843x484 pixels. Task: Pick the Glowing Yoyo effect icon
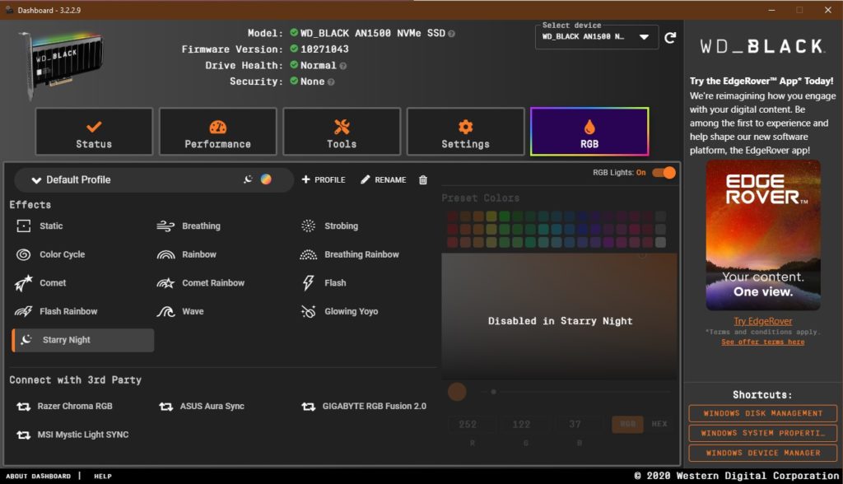point(308,311)
